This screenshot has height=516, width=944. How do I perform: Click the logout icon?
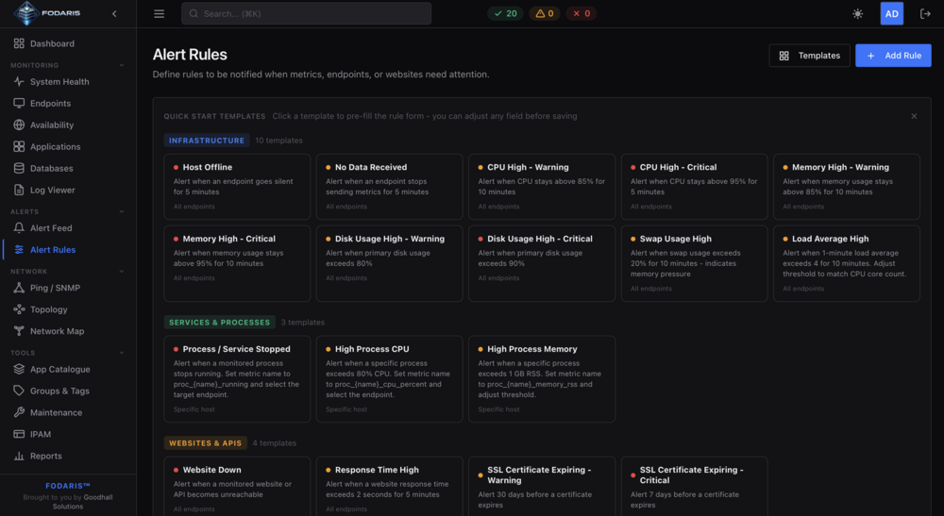tap(925, 14)
